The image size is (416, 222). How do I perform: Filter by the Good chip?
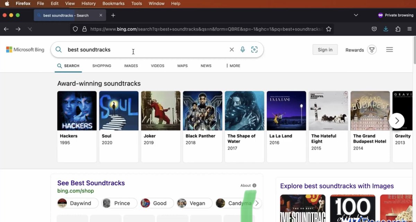157,203
